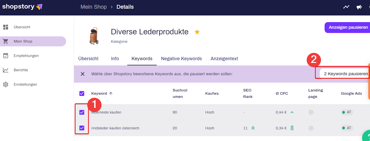The height and width of the screenshot is (141, 370).
Task: Open the megaphone announcements icon
Action: (359, 7)
